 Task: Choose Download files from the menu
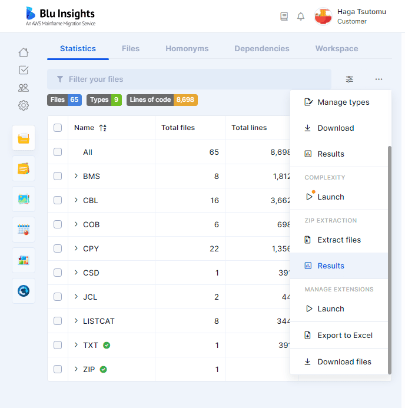point(339,361)
